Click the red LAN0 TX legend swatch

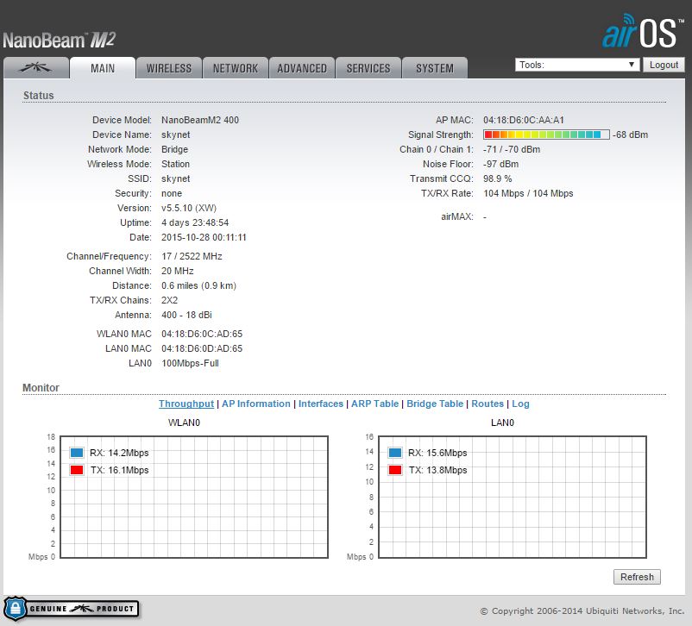(396, 470)
